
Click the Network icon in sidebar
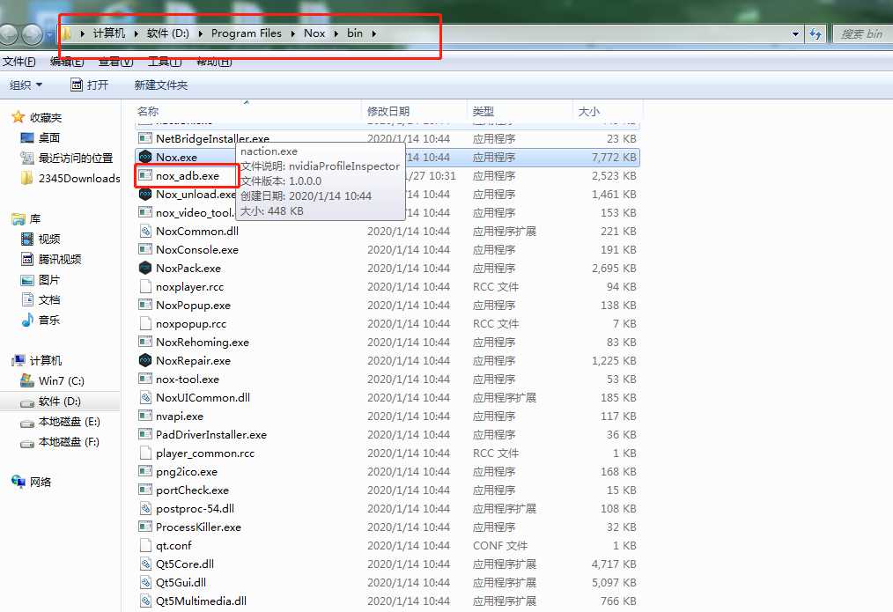click(x=18, y=482)
